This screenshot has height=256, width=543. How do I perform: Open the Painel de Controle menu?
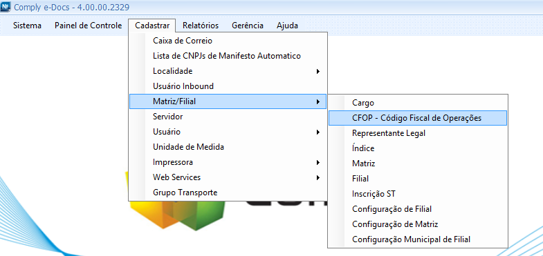click(89, 26)
